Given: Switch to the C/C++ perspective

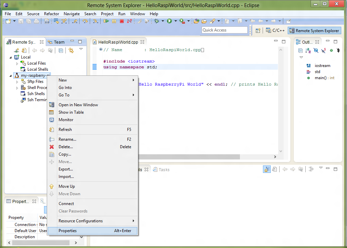Looking at the screenshot, I should click(275, 30).
